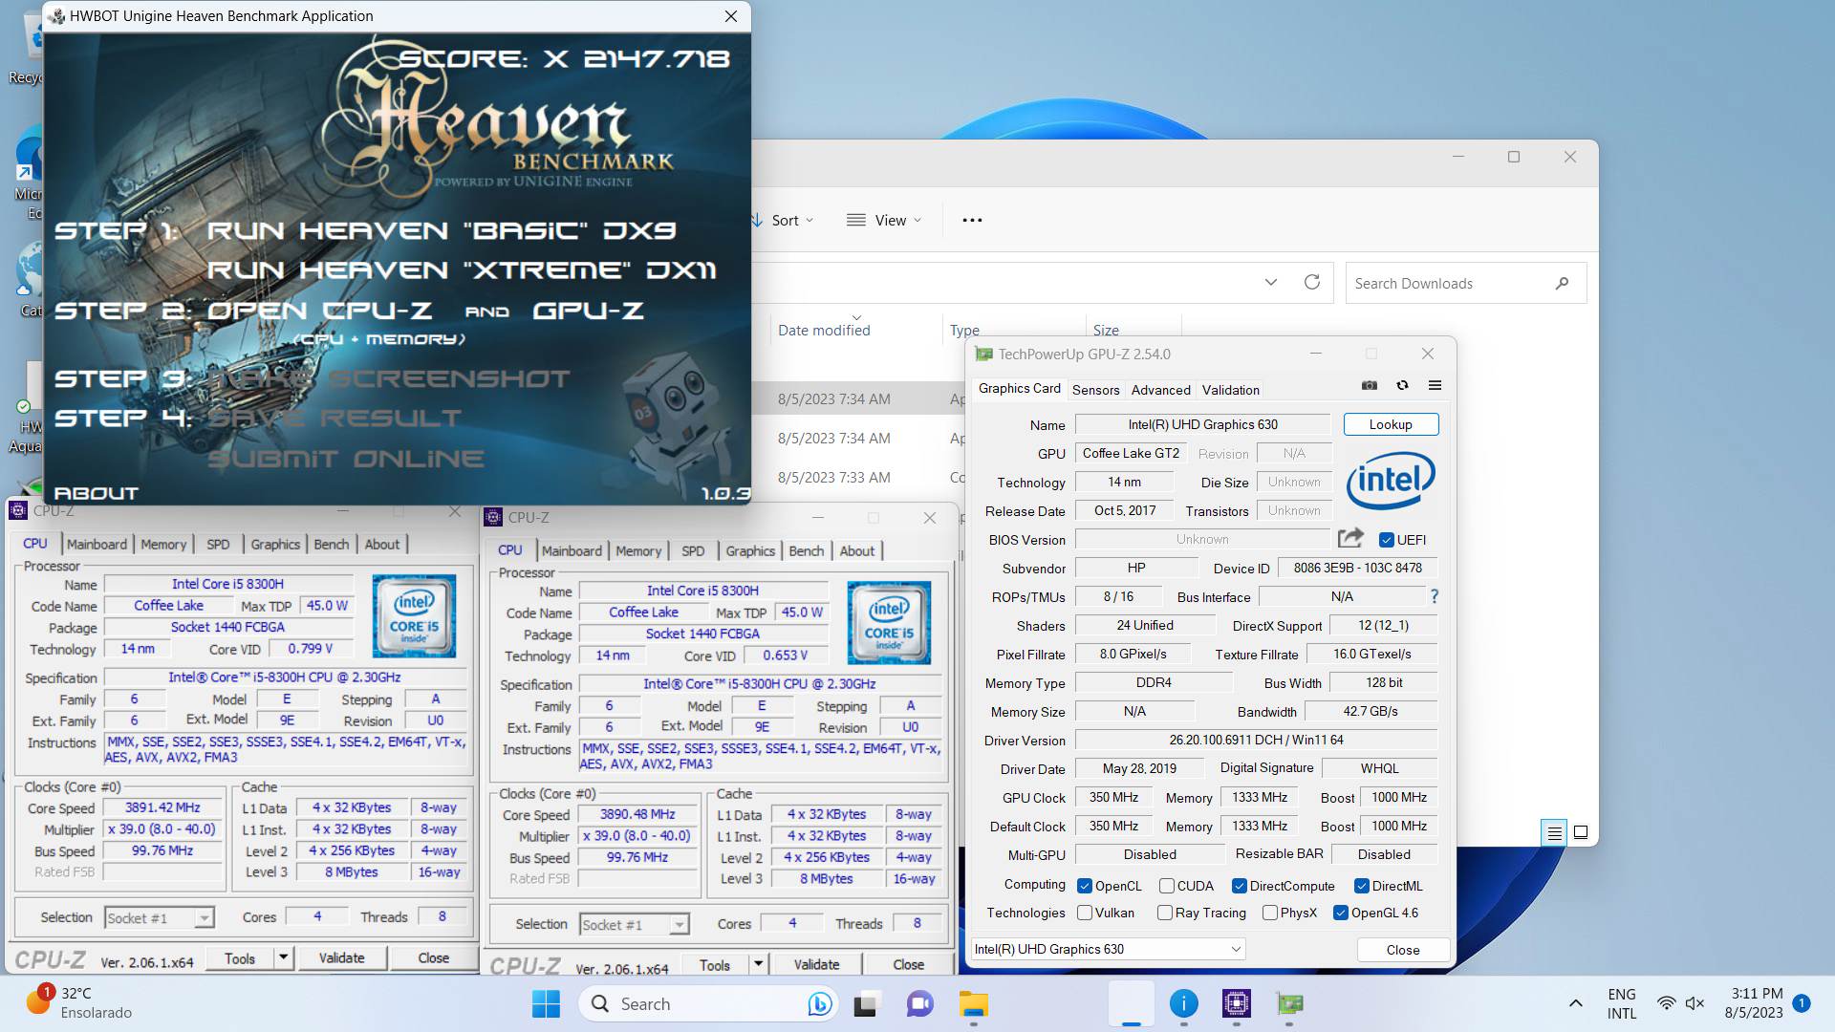Image resolution: width=1835 pixels, height=1032 pixels.
Task: Switch Explorer to details view layout
Action: click(1554, 833)
